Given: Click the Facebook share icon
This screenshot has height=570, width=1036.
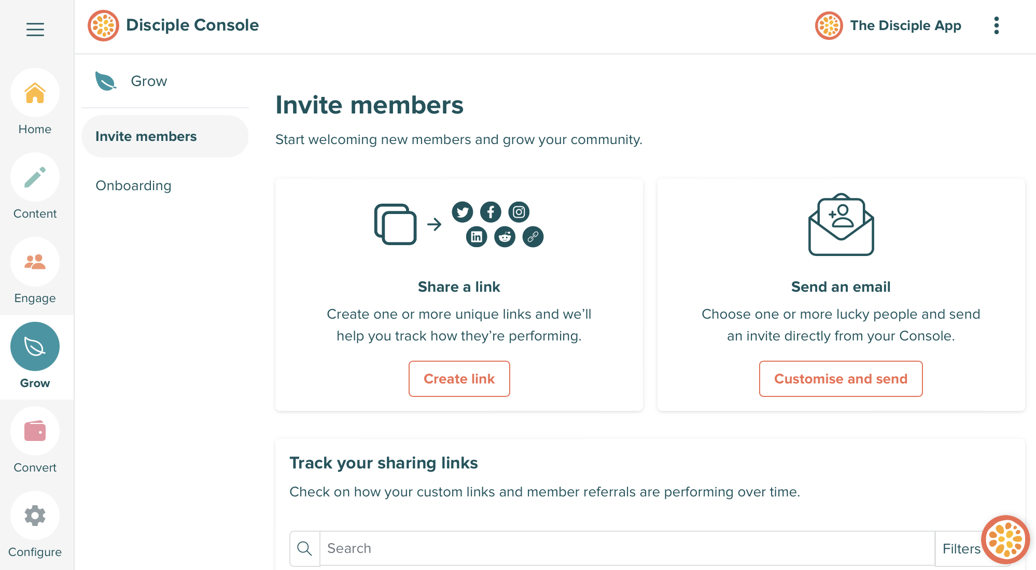Looking at the screenshot, I should [x=491, y=212].
